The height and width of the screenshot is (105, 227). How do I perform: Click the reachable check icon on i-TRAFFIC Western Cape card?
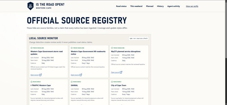[32, 82]
